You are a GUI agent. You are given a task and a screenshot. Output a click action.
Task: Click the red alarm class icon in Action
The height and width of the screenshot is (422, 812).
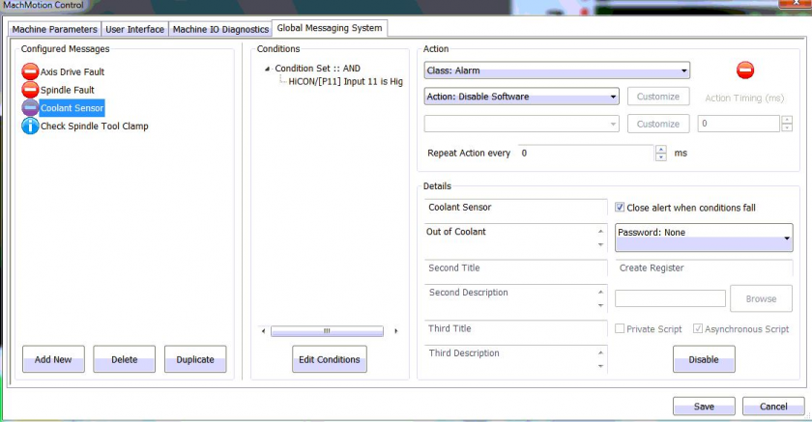pos(745,70)
